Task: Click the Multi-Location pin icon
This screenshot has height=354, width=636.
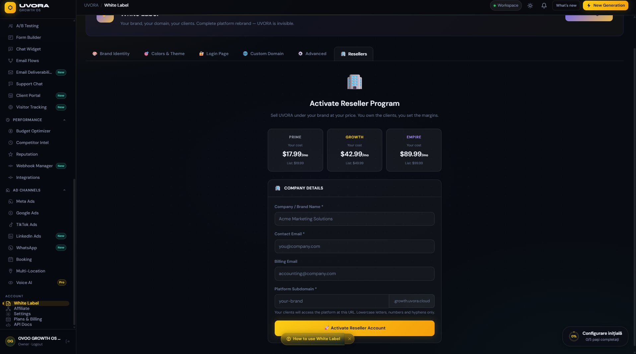Action: point(11,271)
